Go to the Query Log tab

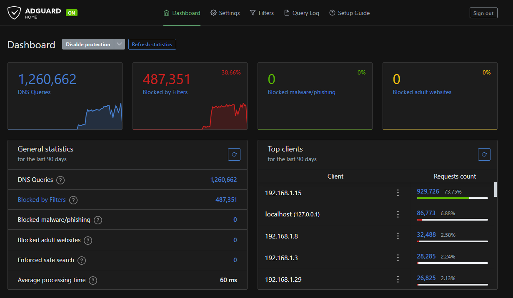pyautogui.click(x=301, y=13)
